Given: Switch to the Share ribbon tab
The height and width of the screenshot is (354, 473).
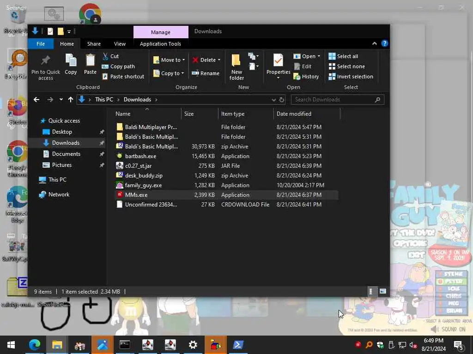Looking at the screenshot, I should pyautogui.click(x=94, y=44).
